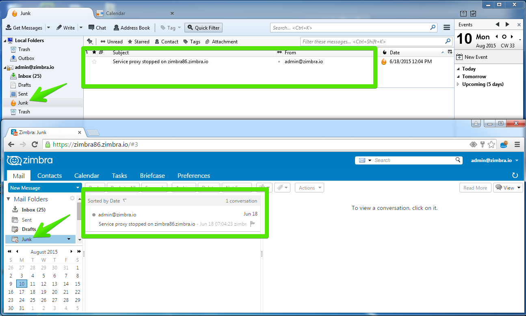Go to the next day next to Mon
The height and width of the screenshot is (316, 526).
click(x=511, y=36)
